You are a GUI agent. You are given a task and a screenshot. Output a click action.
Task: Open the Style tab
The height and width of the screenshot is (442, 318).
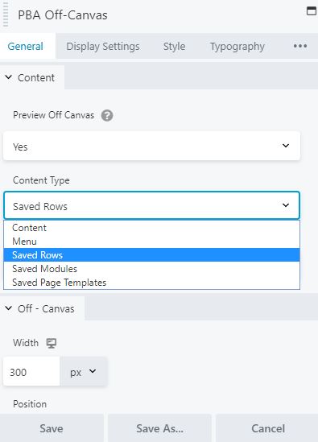click(174, 46)
